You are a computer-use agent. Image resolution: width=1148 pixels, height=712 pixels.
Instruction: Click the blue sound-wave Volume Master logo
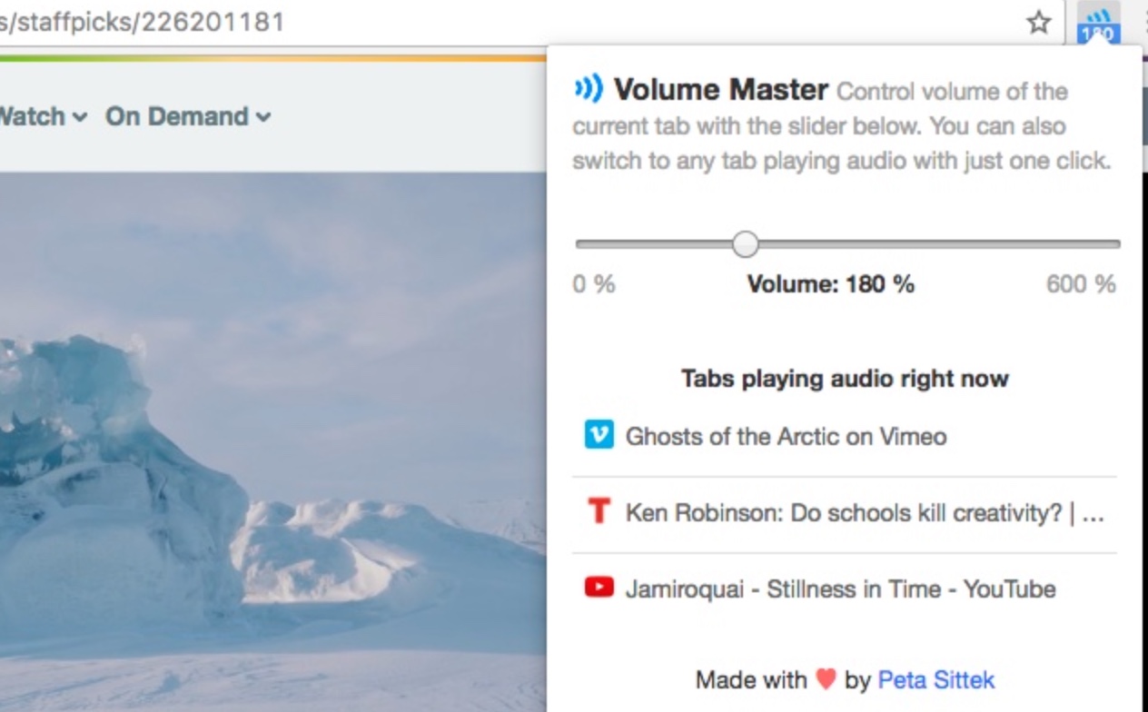[x=589, y=89]
